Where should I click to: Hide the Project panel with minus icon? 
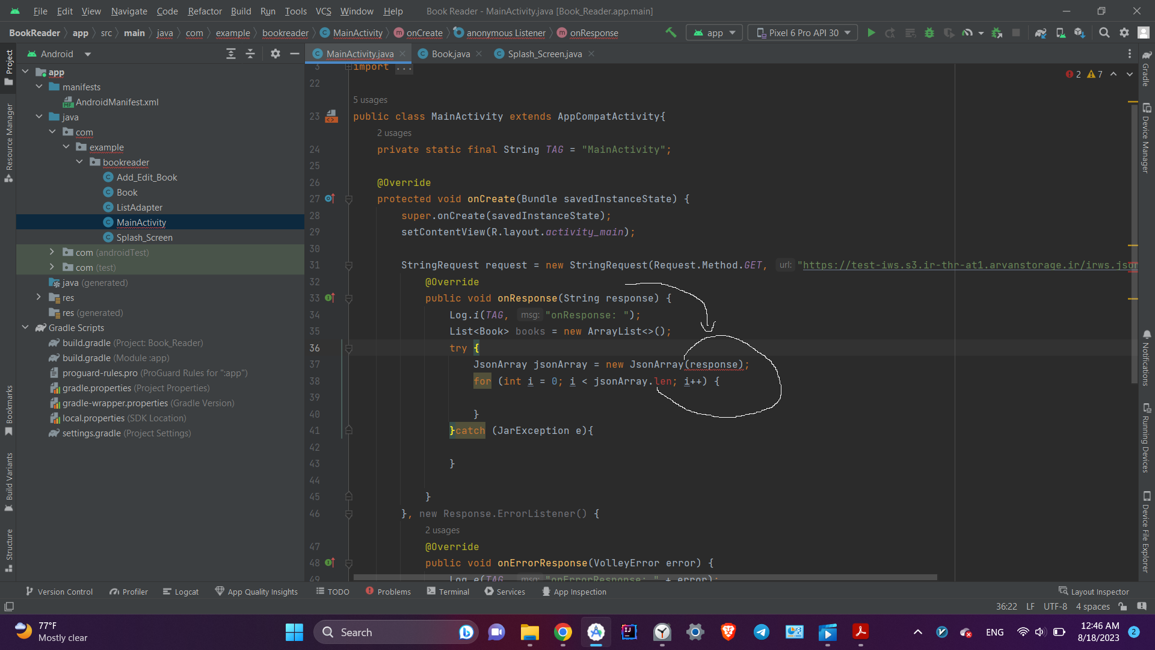pyautogui.click(x=295, y=54)
